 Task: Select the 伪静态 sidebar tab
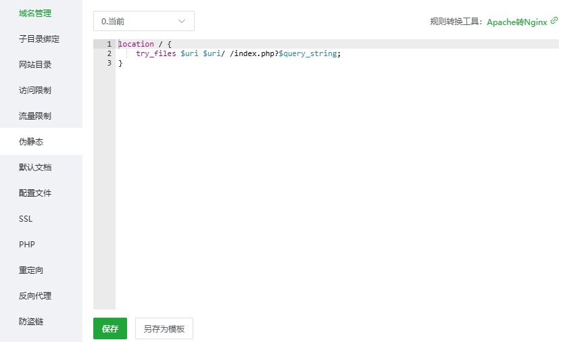pyautogui.click(x=31, y=141)
